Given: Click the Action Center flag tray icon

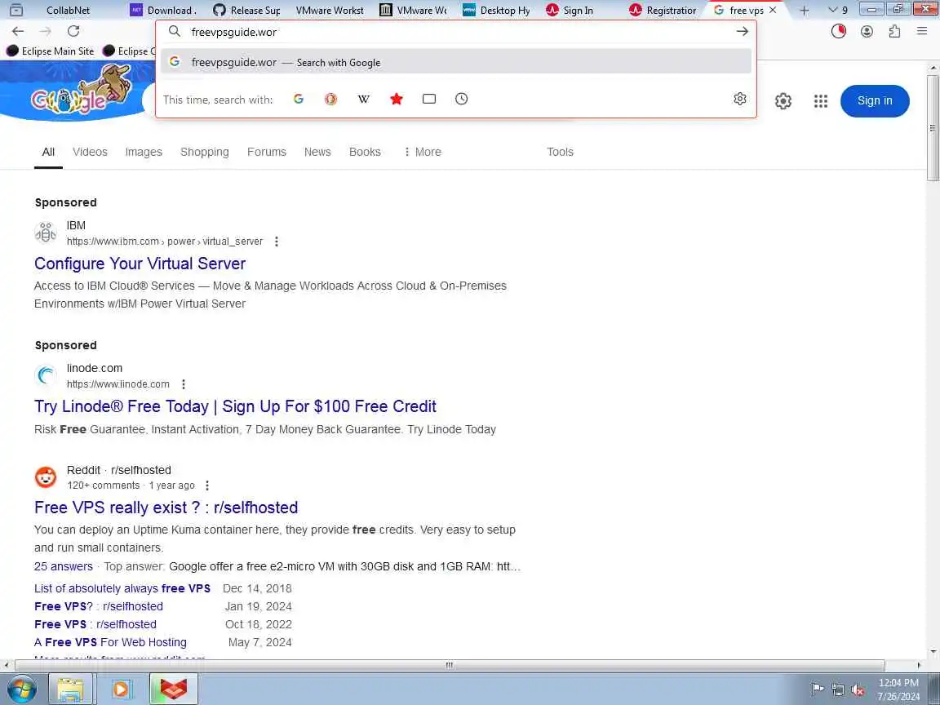Looking at the screenshot, I should tap(817, 689).
